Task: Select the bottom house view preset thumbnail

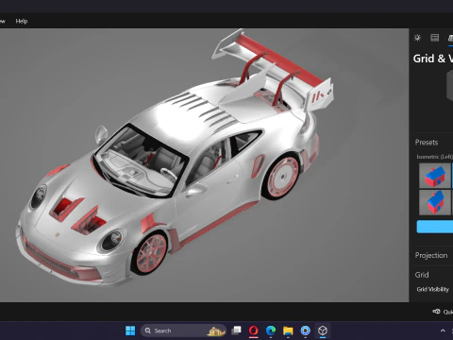Action: pyautogui.click(x=435, y=202)
